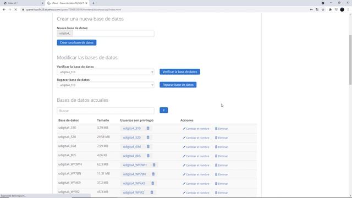
Task: Rename database udigita4_WP3WH
Action: coord(196,165)
